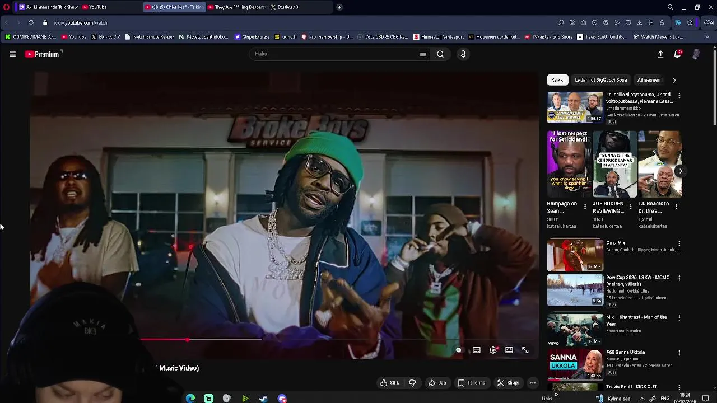Open the Stripe Express bookmark
This screenshot has width=717, height=403.
click(x=252, y=37)
